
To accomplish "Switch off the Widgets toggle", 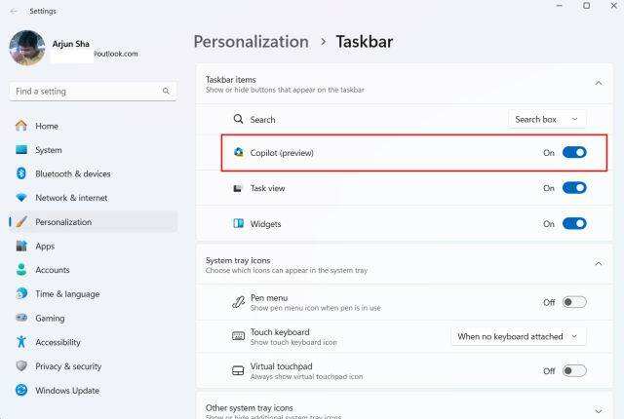I will pyautogui.click(x=574, y=224).
